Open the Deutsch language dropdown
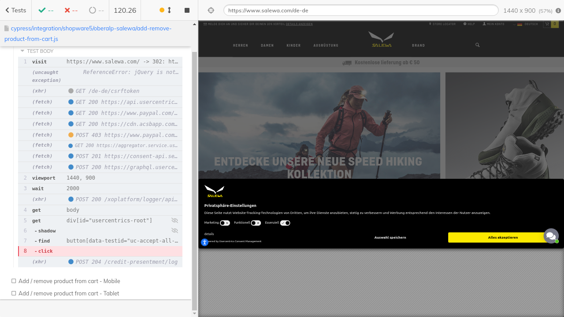The width and height of the screenshot is (564, 317). click(527, 24)
